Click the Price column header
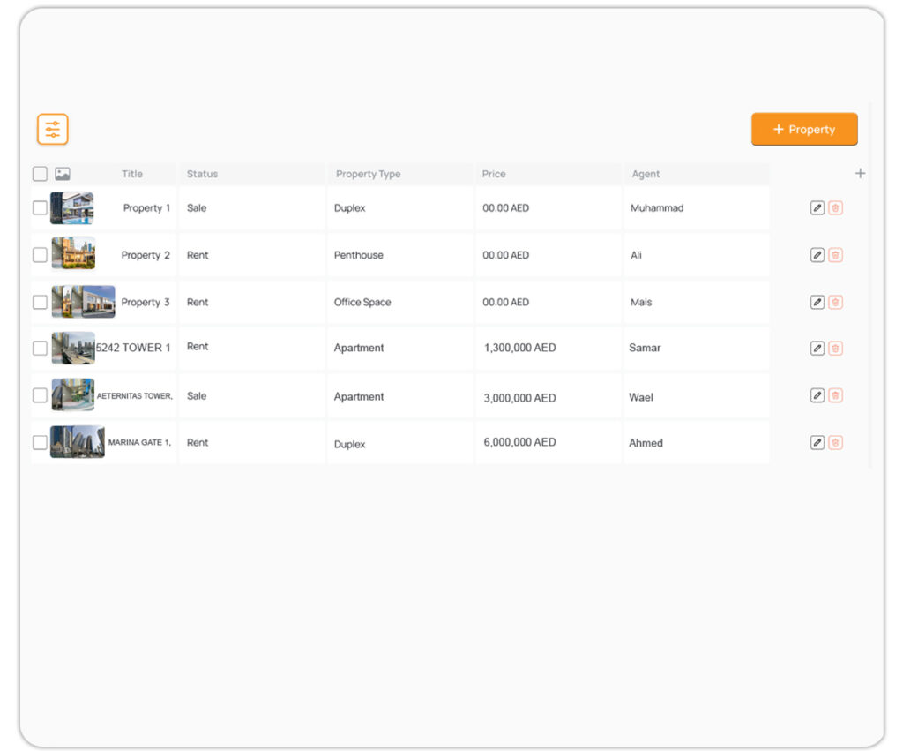This screenshot has height=751, width=903. click(494, 174)
